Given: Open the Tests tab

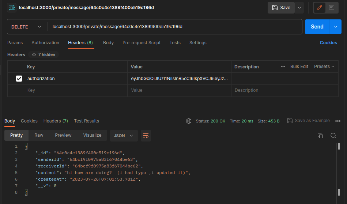Looking at the screenshot, I should [175, 43].
